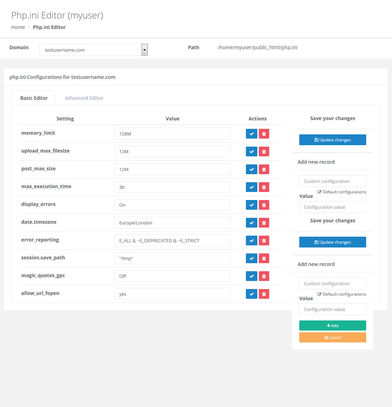Save session.save_path with checkmark button
This screenshot has height=407, width=392.
click(x=251, y=259)
